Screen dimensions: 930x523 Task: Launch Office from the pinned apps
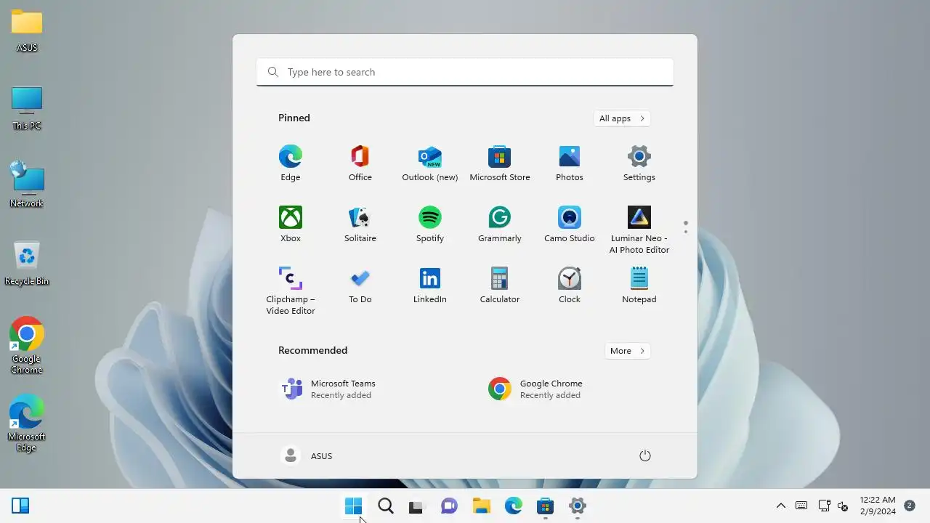pyautogui.click(x=360, y=163)
